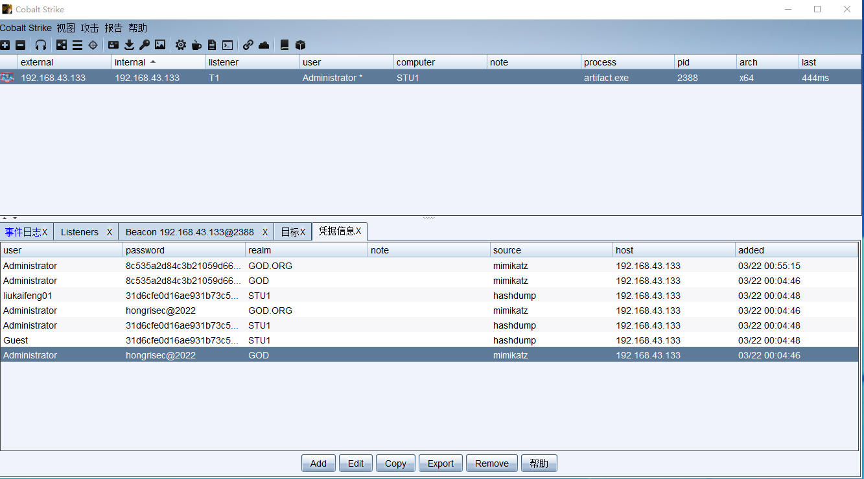
Task: Collapse the top pane using the up arrow
Action: click(5, 218)
